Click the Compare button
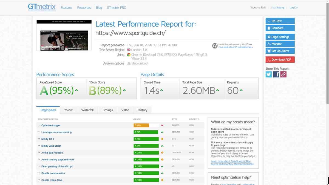 point(280,28)
